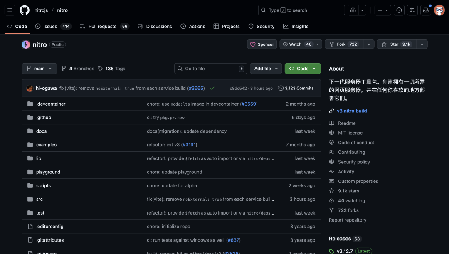Click the .devcontainer folder icon
449x254 pixels.
(x=30, y=104)
